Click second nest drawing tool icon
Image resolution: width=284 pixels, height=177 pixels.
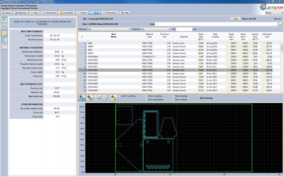click(91, 98)
